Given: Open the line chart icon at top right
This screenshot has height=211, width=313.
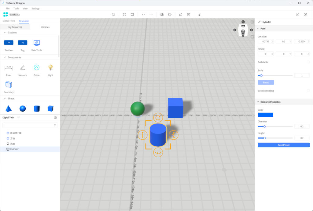Looking at the screenshot, I should tap(297, 15).
